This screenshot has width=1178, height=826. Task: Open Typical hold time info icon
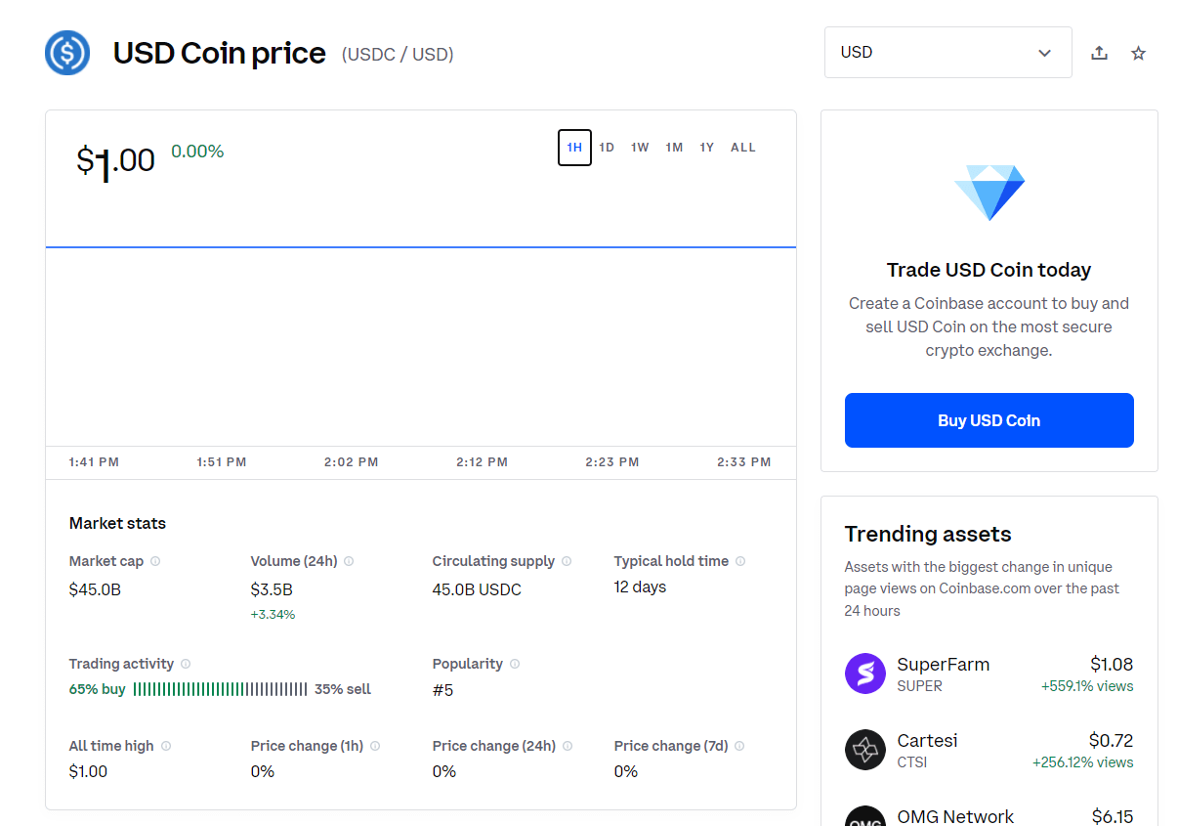(740, 561)
